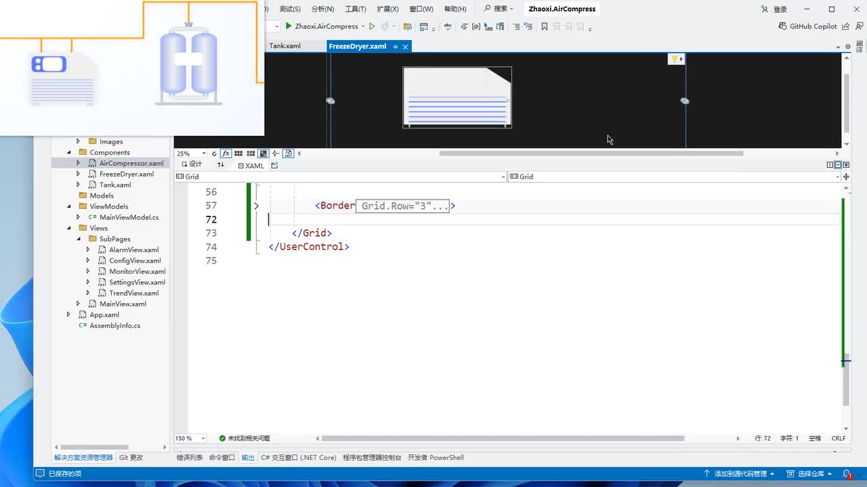Switch to the Git 更改 panel tab
Image resolution: width=867 pixels, height=487 pixels.
click(x=131, y=458)
